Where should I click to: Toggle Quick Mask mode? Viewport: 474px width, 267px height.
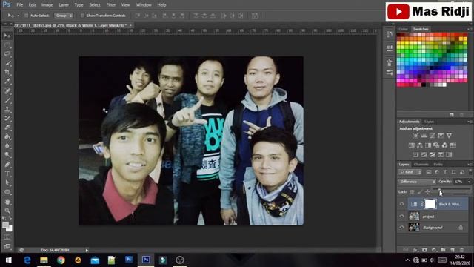pos(7,237)
